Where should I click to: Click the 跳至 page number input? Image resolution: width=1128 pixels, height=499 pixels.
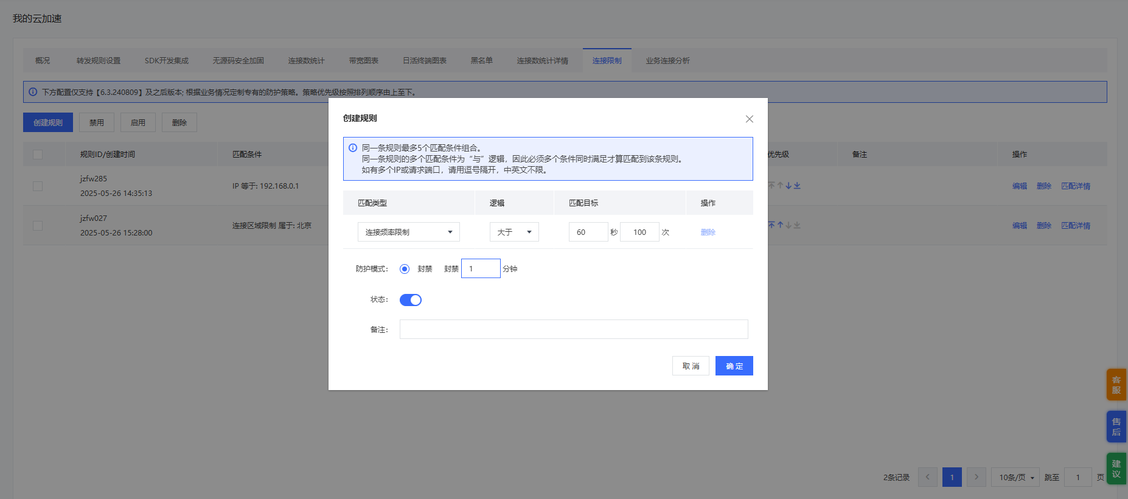pyautogui.click(x=1078, y=477)
